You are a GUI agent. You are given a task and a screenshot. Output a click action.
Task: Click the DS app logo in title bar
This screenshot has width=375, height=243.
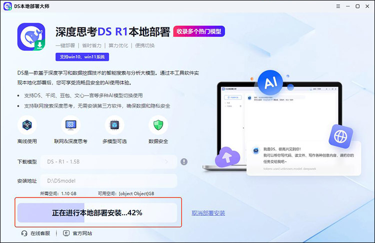pos(7,6)
